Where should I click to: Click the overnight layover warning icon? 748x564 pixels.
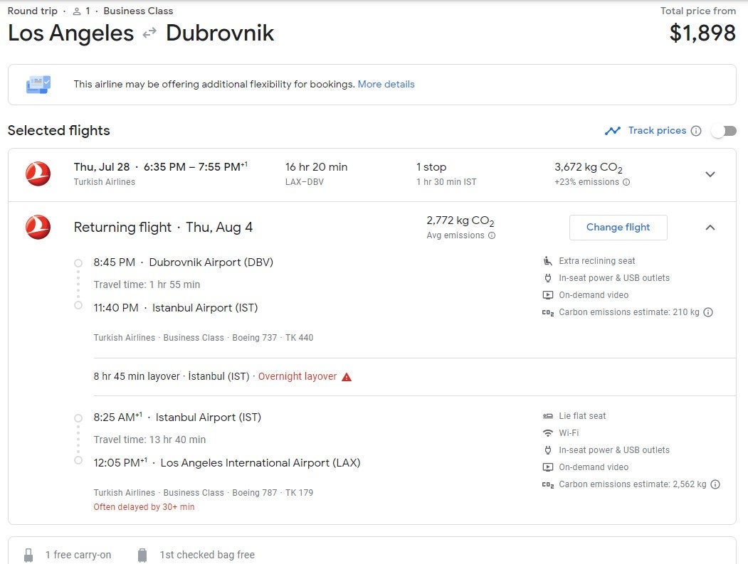(x=347, y=377)
